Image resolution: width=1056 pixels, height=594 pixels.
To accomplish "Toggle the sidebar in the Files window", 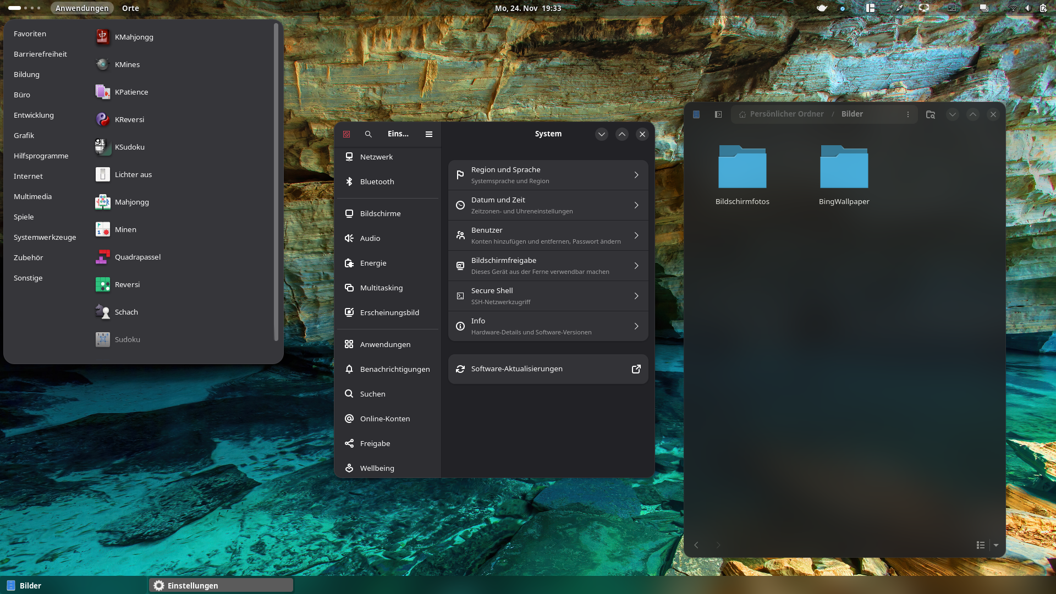I will pos(718,114).
